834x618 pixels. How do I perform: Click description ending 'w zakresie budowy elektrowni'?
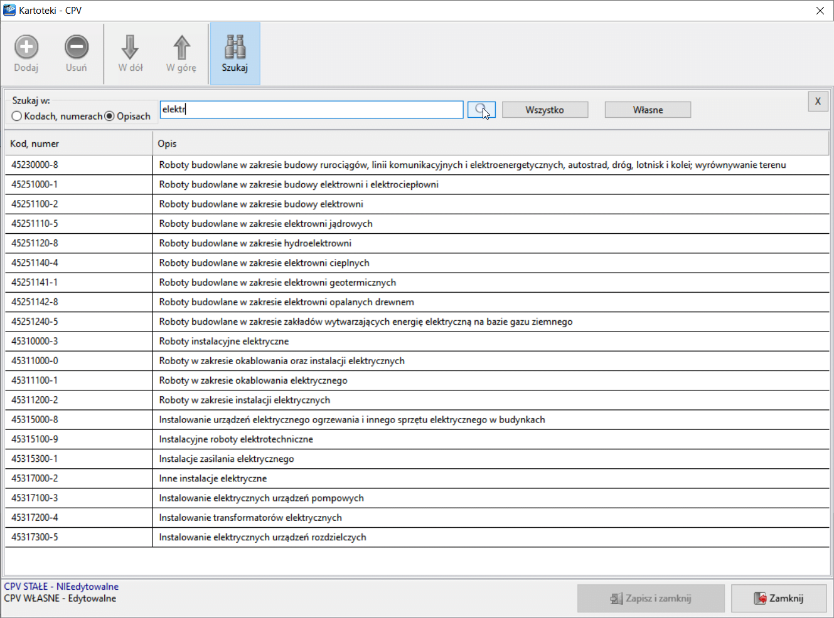tap(491, 204)
